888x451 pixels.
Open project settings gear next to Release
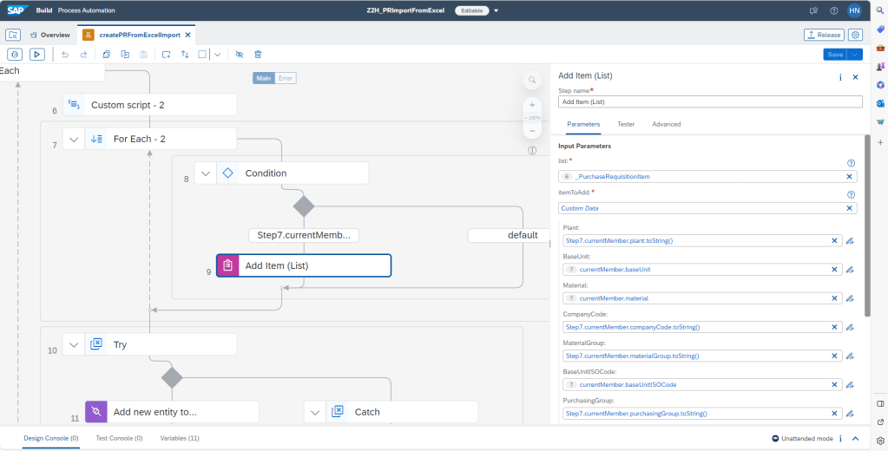(855, 35)
